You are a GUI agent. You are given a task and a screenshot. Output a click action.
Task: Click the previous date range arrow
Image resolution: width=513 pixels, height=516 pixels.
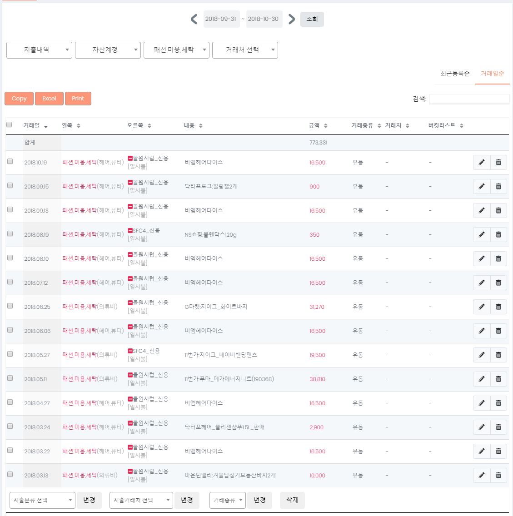(x=194, y=19)
